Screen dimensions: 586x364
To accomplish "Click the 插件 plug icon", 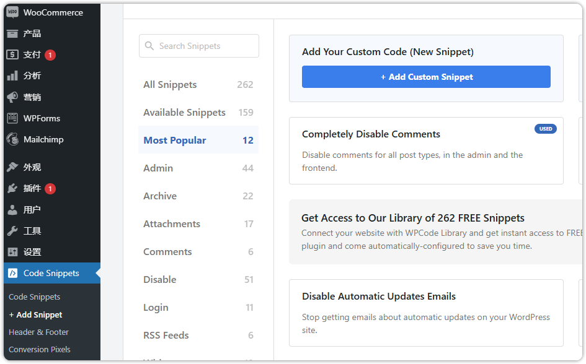I will pos(12,188).
